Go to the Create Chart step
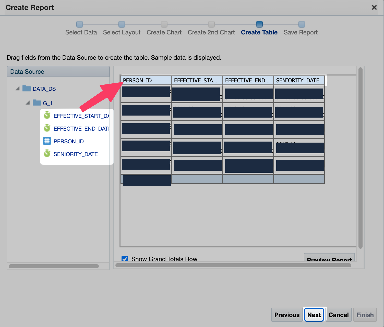 click(164, 32)
